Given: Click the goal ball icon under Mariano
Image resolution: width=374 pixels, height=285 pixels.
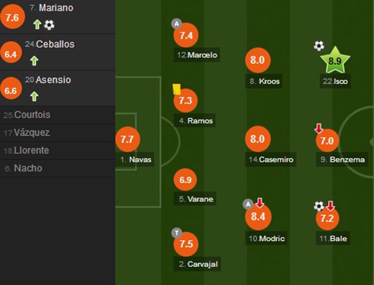Looking at the screenshot, I should pos(49,25).
